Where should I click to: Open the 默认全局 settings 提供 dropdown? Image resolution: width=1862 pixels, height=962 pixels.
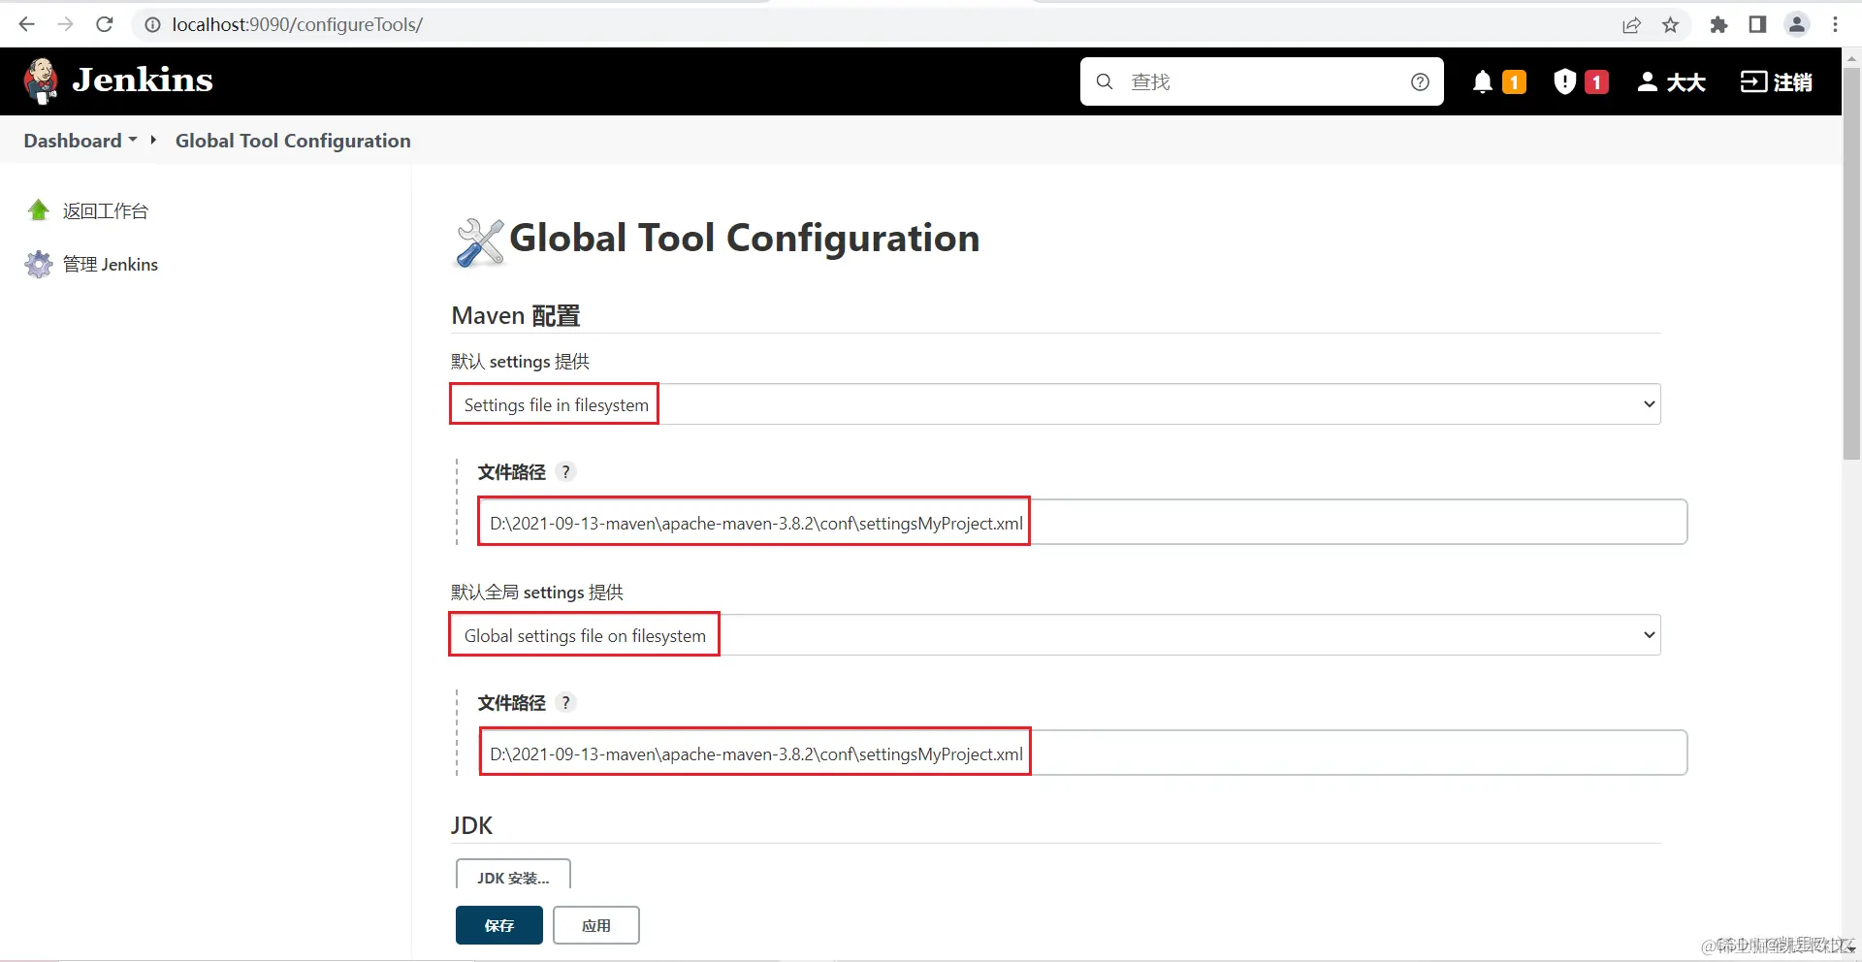tap(1055, 635)
